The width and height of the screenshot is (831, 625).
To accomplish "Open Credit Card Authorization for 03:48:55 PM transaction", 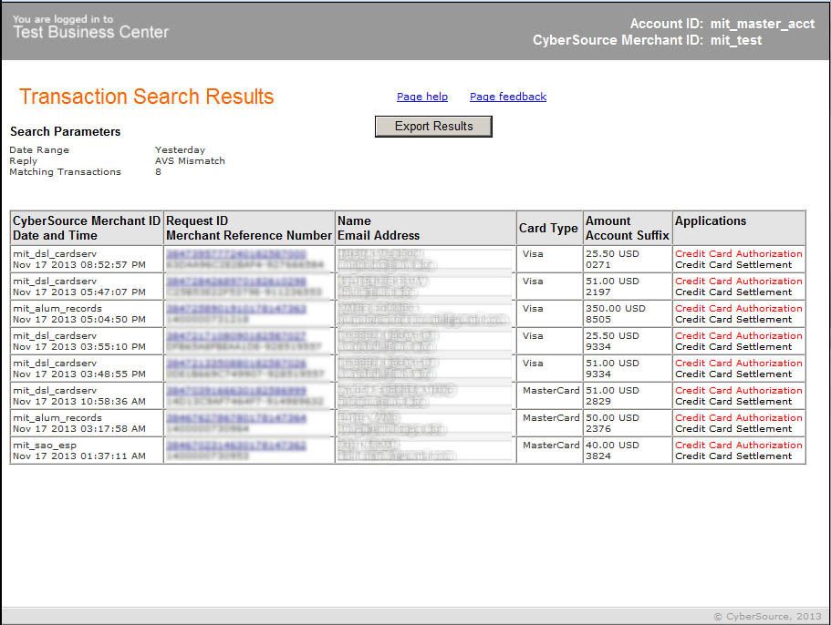I will (x=738, y=364).
